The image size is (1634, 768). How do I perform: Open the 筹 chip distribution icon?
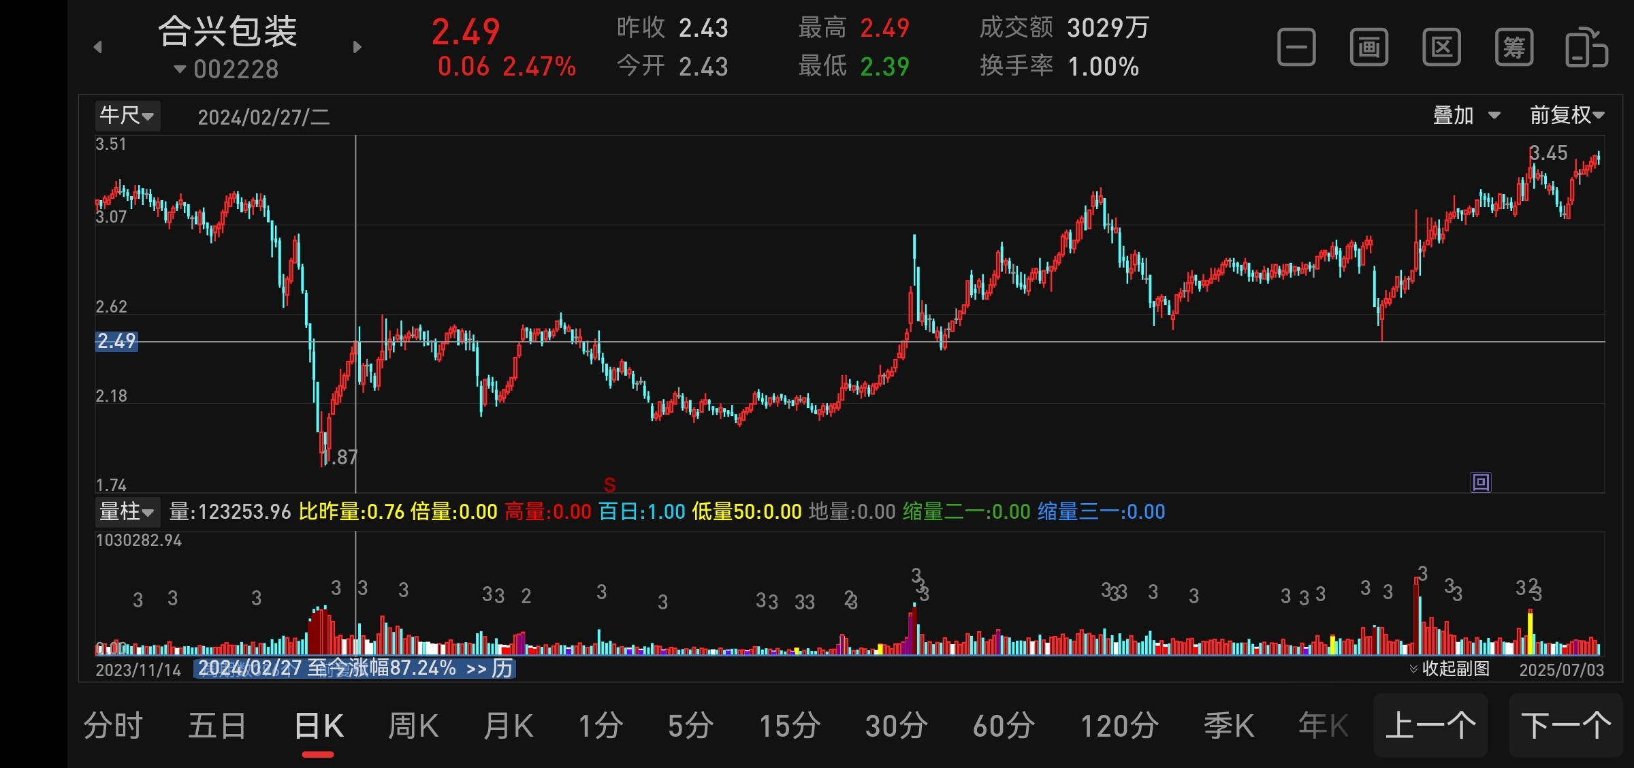tap(1514, 48)
